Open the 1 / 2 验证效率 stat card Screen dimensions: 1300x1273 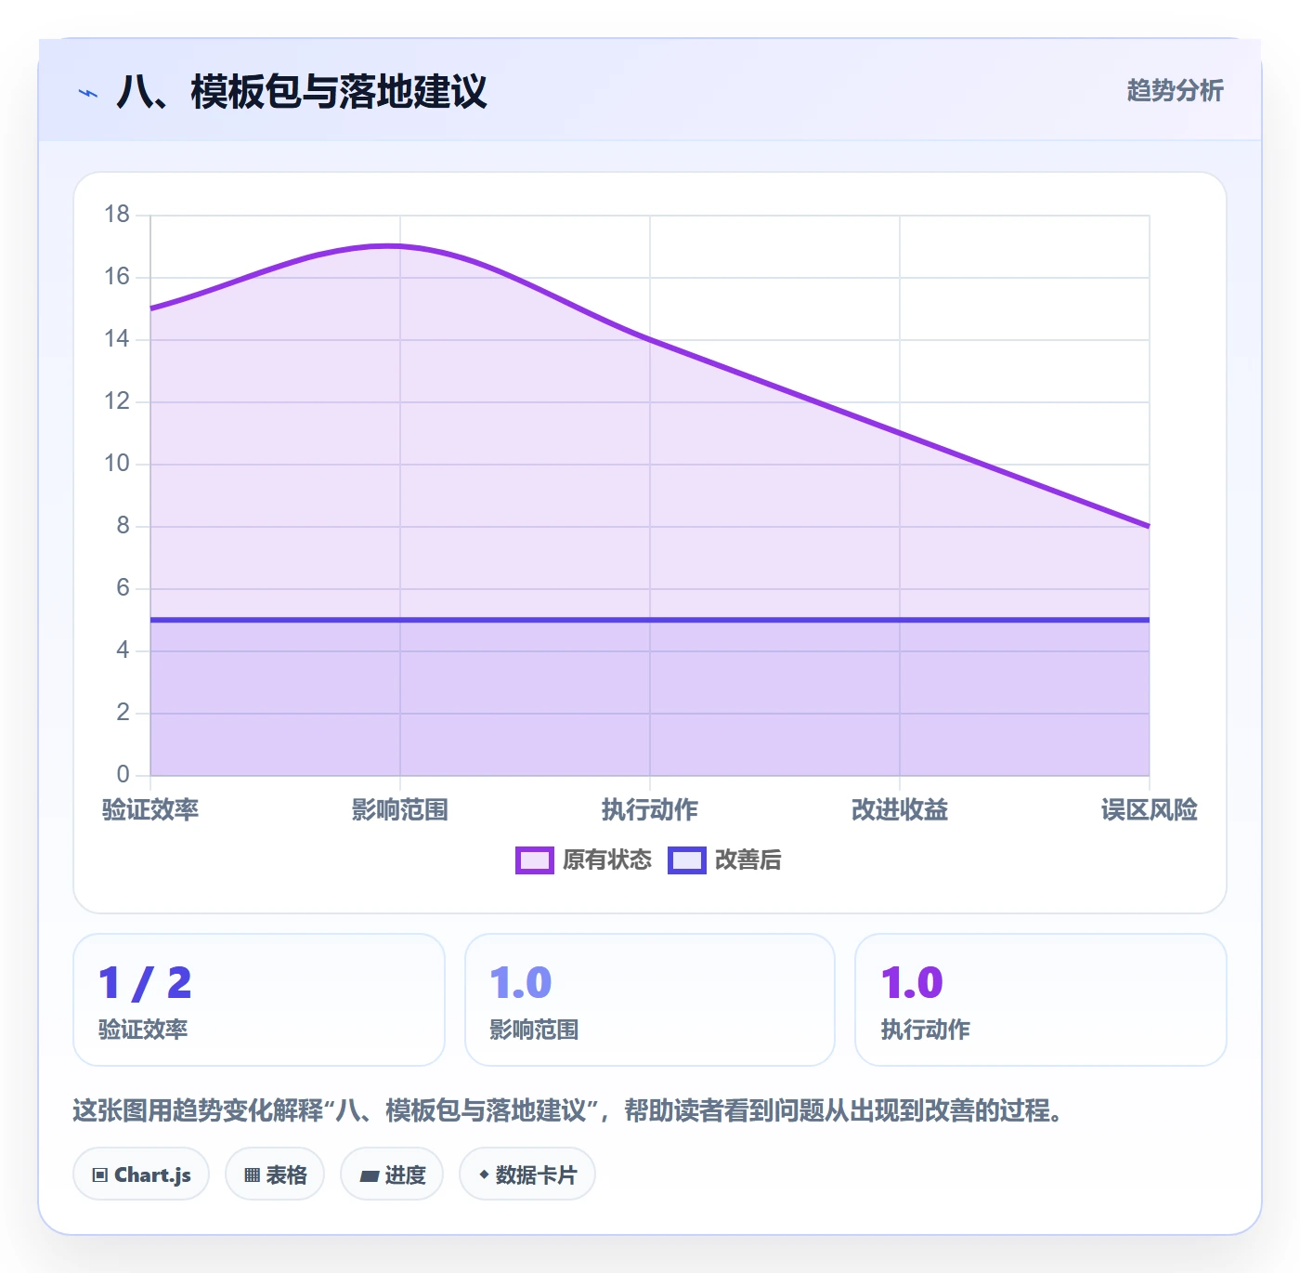click(x=259, y=1000)
